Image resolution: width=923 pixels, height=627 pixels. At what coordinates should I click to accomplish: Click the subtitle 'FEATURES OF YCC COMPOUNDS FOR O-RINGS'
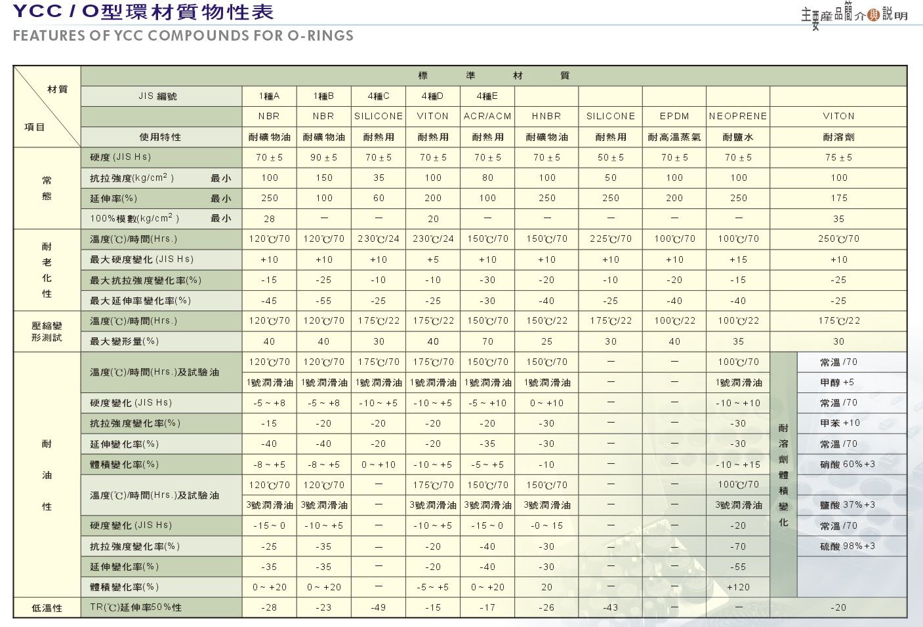tap(183, 35)
